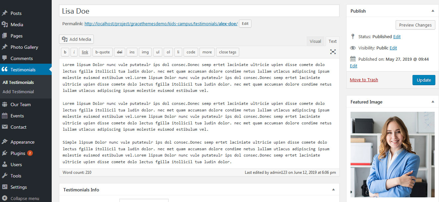Click the Preview Changes button
Image resolution: width=439 pixels, height=202 pixels.
(x=415, y=25)
